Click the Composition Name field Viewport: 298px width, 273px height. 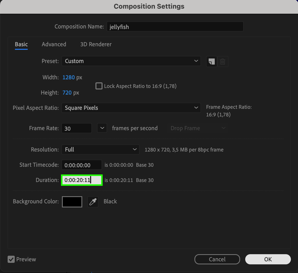pyautogui.click(x=175, y=27)
